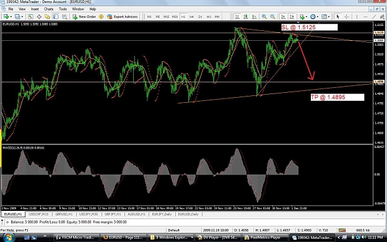Select the Bar Chart icon

tap(237, 17)
